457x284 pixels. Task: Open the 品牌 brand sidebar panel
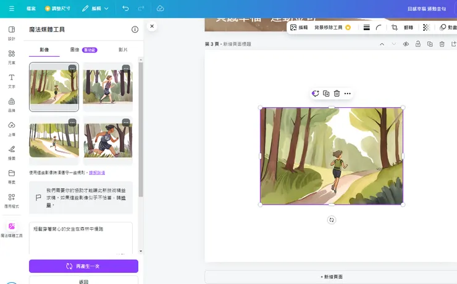pos(12,105)
